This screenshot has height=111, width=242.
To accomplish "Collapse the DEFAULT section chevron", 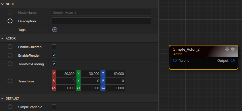I will [2, 98].
